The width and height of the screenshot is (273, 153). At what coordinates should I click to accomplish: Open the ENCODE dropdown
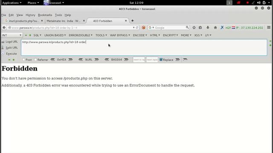tap(140, 35)
